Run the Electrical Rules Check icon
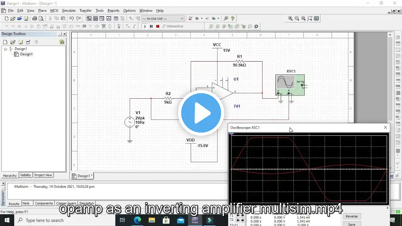This screenshot has width=402, height=226. [x=190, y=19]
